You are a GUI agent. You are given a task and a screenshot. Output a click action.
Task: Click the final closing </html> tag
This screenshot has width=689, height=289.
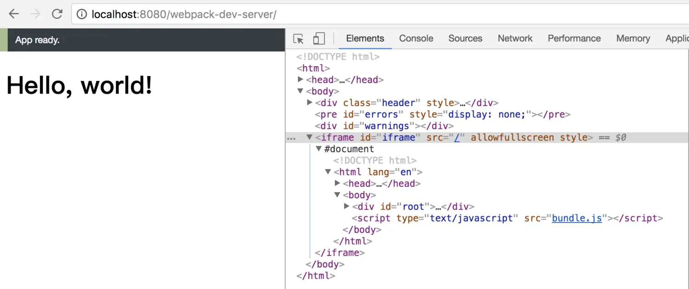(x=316, y=276)
